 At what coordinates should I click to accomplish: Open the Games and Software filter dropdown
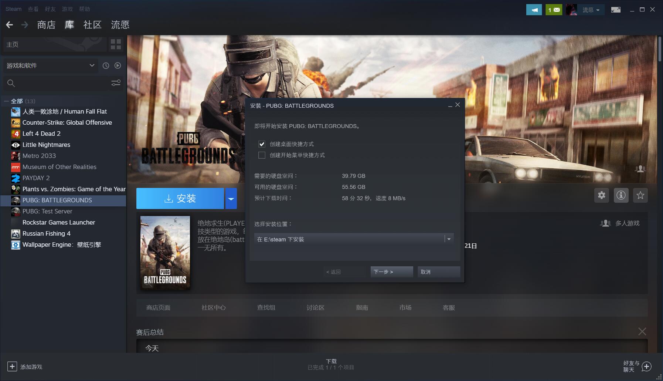click(51, 65)
